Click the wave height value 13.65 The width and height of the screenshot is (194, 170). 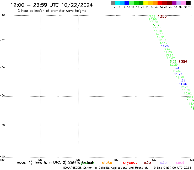pyautogui.click(x=186, y=90)
